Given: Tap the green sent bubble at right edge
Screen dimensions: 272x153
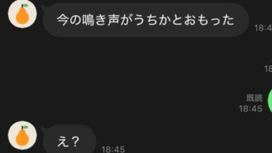Looking at the screenshot, I should pyautogui.click(x=270, y=101).
